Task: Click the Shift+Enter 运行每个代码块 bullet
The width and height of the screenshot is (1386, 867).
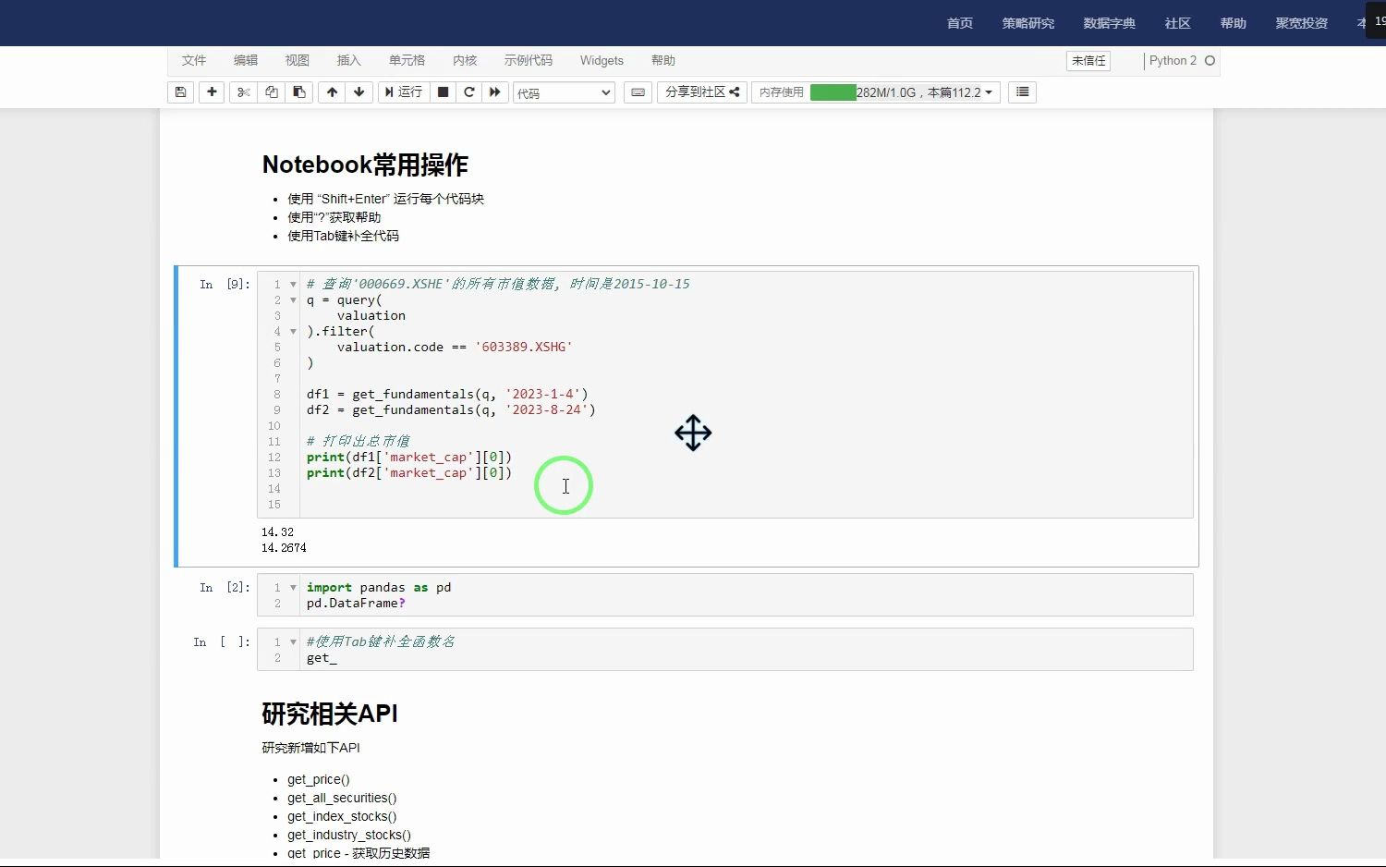Action: tap(385, 199)
